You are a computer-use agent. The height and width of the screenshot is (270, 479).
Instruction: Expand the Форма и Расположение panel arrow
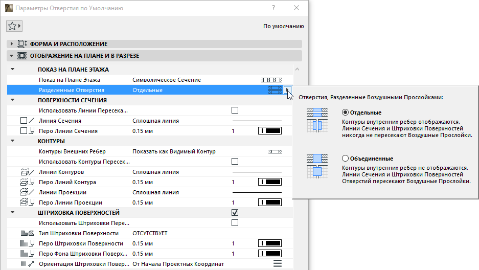[12, 44]
